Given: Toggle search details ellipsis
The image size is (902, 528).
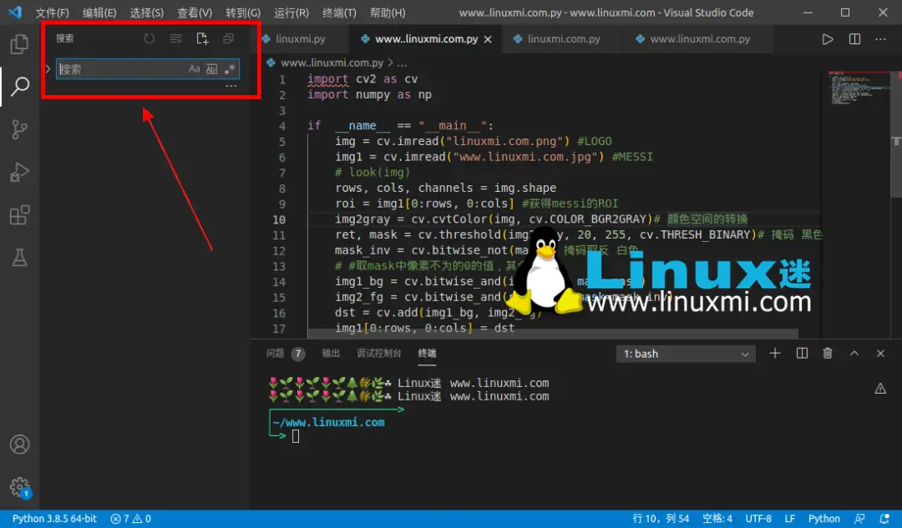Looking at the screenshot, I should [x=231, y=86].
